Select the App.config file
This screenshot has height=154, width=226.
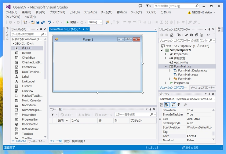(x=181, y=62)
